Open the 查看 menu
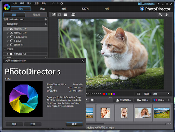175x132 pixels. coord(37,3)
